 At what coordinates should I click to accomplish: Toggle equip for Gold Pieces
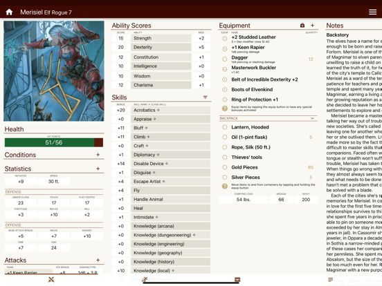click(225, 167)
